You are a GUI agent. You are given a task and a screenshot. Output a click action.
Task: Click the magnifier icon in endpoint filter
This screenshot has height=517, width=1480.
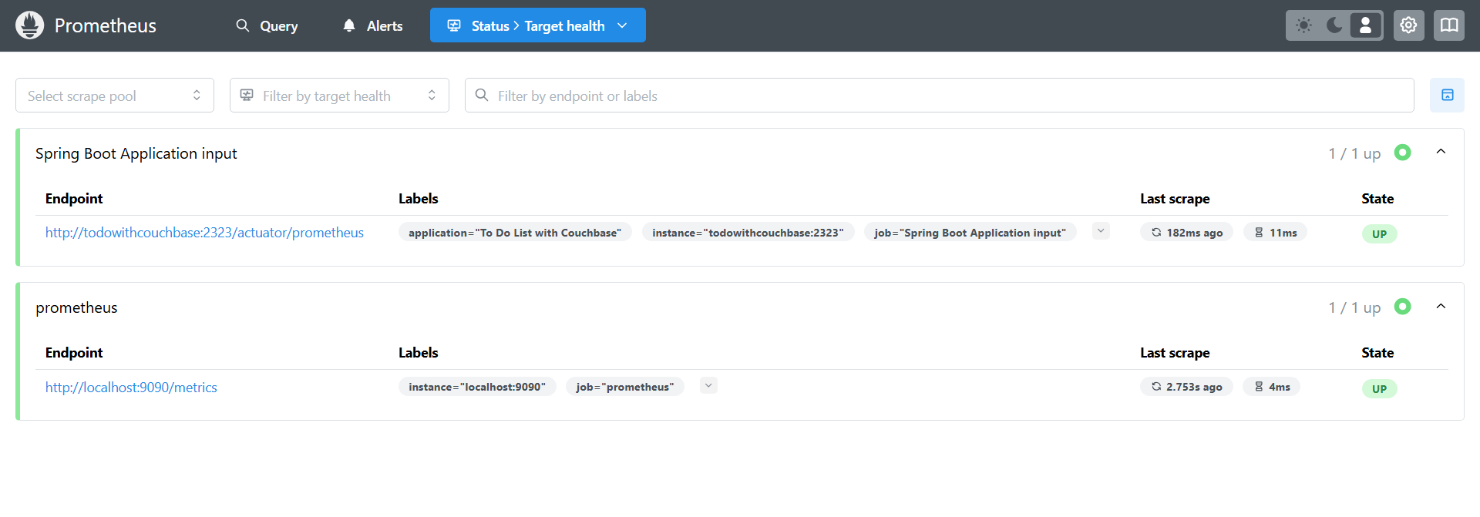point(482,95)
